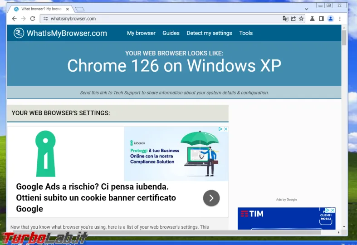Click 'YOUR WEB BROWSER'S SETTINGS:' header

61,113
